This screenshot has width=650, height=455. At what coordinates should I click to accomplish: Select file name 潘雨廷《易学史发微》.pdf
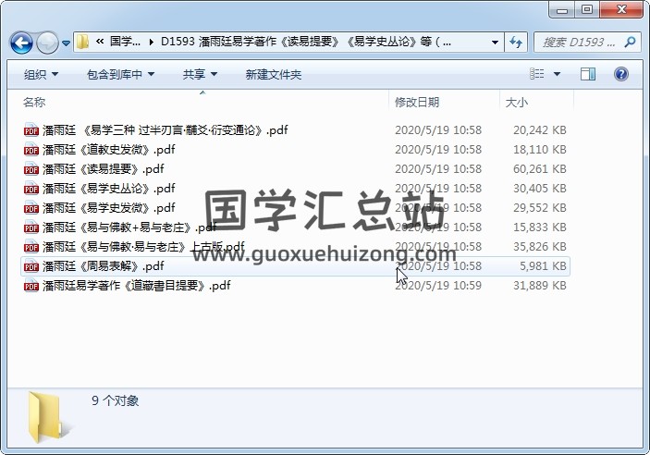pyautogui.click(x=108, y=208)
